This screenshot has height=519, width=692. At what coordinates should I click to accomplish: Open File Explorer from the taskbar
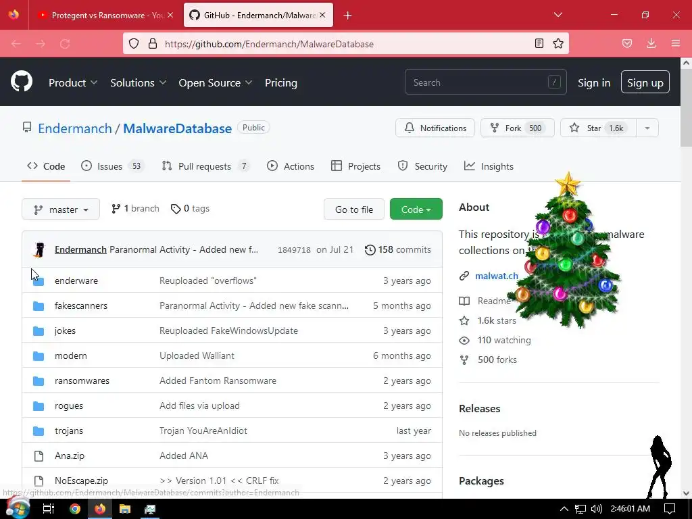click(x=125, y=509)
